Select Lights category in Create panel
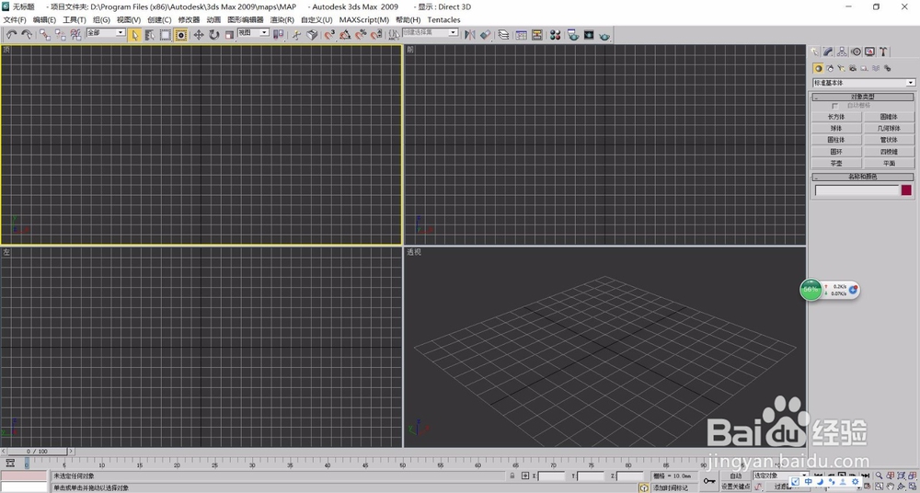920x493 pixels. (842, 68)
